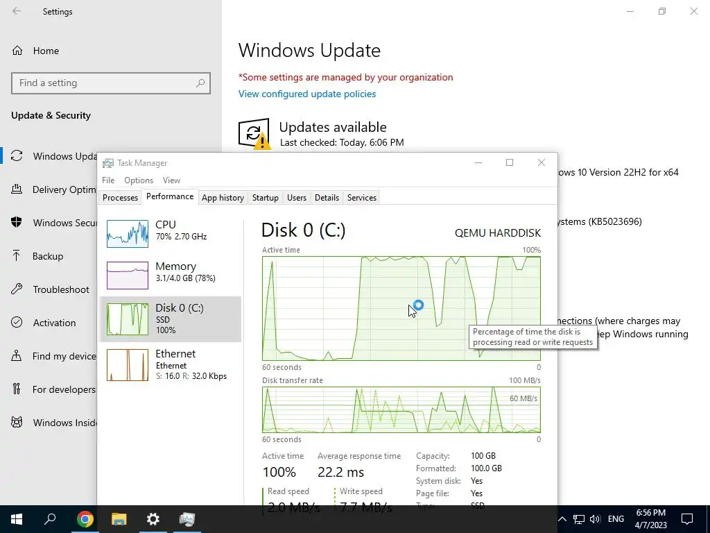Minimize the Task Manager window
The height and width of the screenshot is (533, 710).
pos(478,162)
